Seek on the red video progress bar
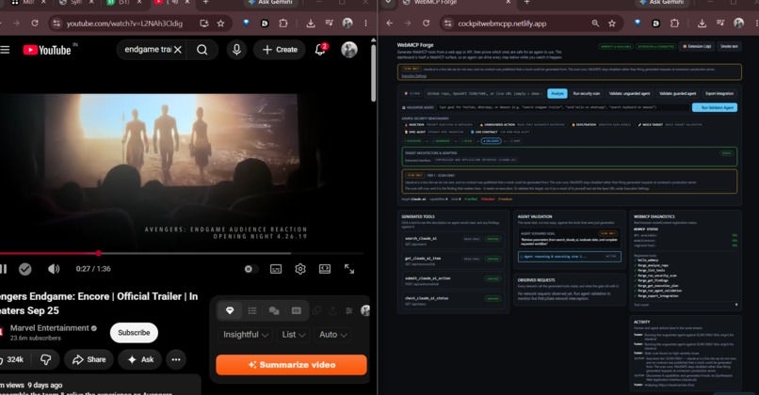This screenshot has height=395, width=759. [182, 253]
